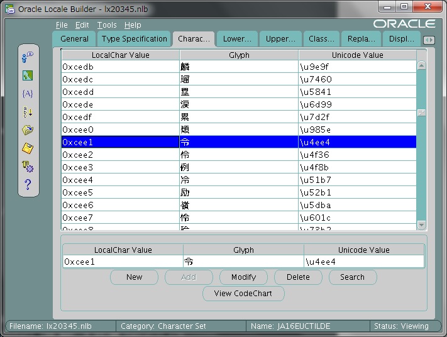Click the Unicode cell \u7d2f
Image resolution: width=447 pixels, height=337 pixels.
coord(358,117)
